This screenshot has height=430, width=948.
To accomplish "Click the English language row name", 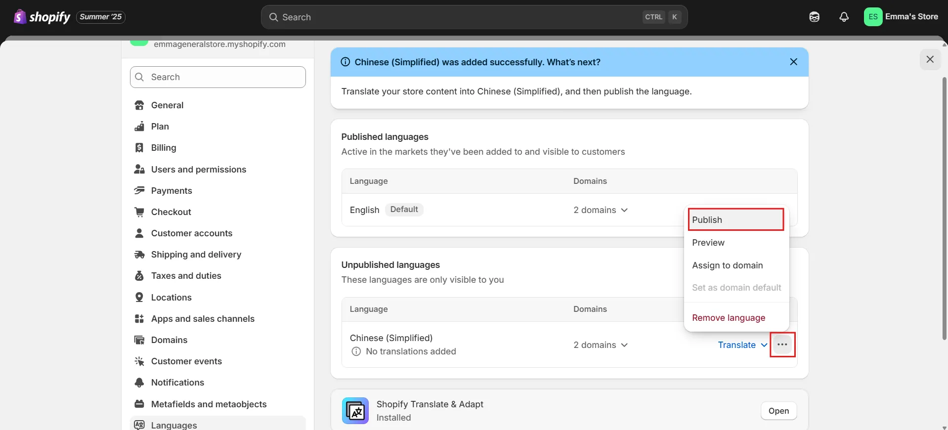I will [x=364, y=210].
